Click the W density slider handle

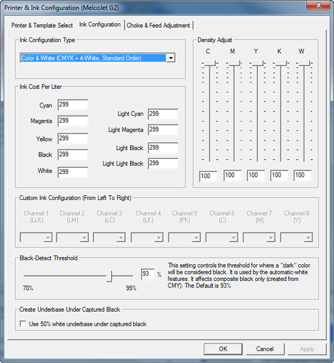[304, 63]
